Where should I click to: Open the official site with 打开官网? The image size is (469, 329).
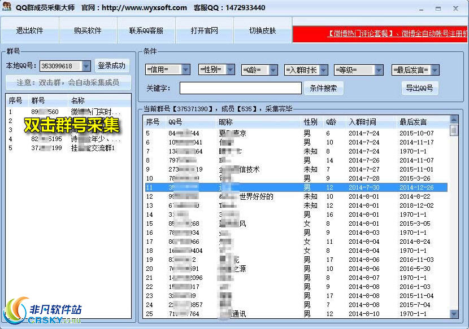[x=204, y=30]
